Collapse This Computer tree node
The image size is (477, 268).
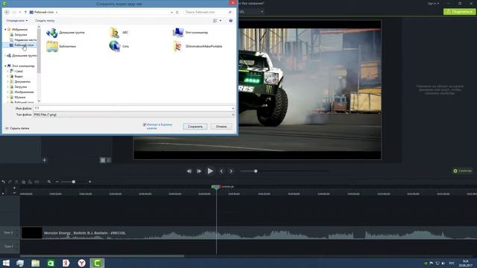tap(5, 66)
